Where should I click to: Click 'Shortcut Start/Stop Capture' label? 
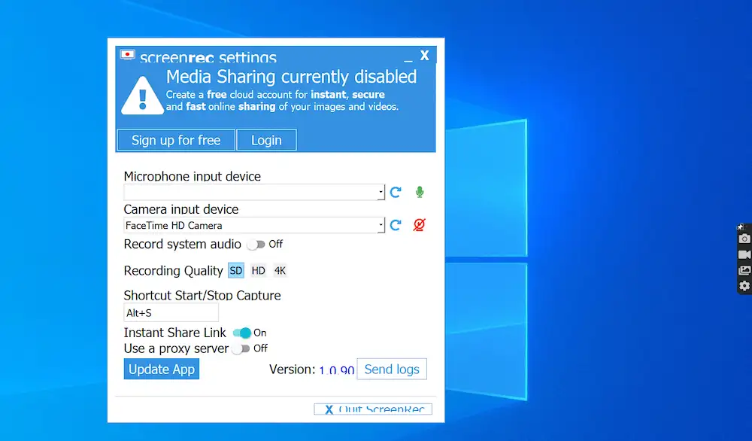pos(202,295)
